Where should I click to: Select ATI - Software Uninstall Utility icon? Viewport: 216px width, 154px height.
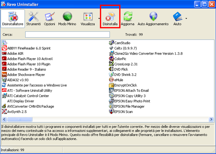click(x=4, y=91)
